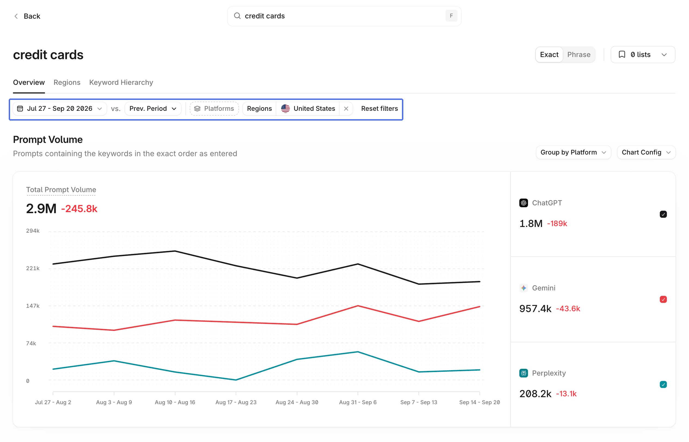Expand the 0 lists dropdown

pos(643,54)
